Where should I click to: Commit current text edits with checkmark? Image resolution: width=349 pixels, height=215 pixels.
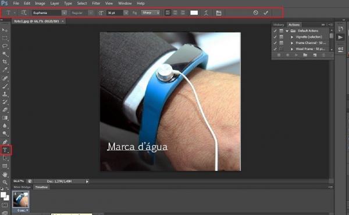tap(266, 13)
